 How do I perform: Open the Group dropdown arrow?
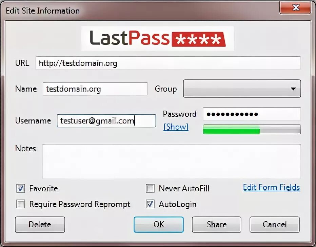[293, 89]
